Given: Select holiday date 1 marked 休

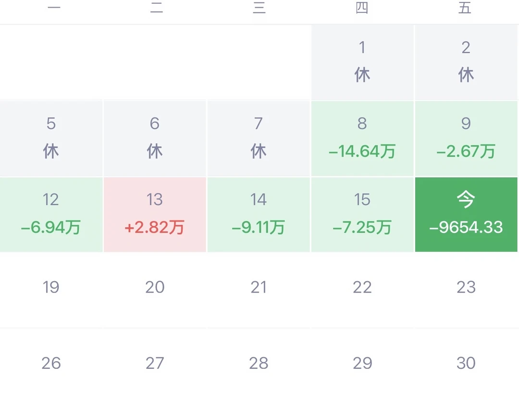Looking at the screenshot, I should click(x=362, y=62).
